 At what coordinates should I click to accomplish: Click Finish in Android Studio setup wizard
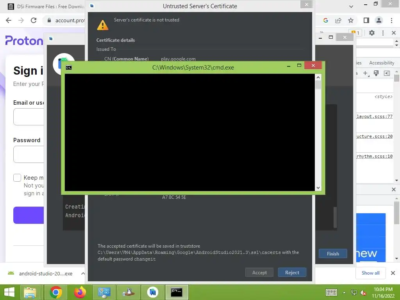pyautogui.click(x=333, y=254)
